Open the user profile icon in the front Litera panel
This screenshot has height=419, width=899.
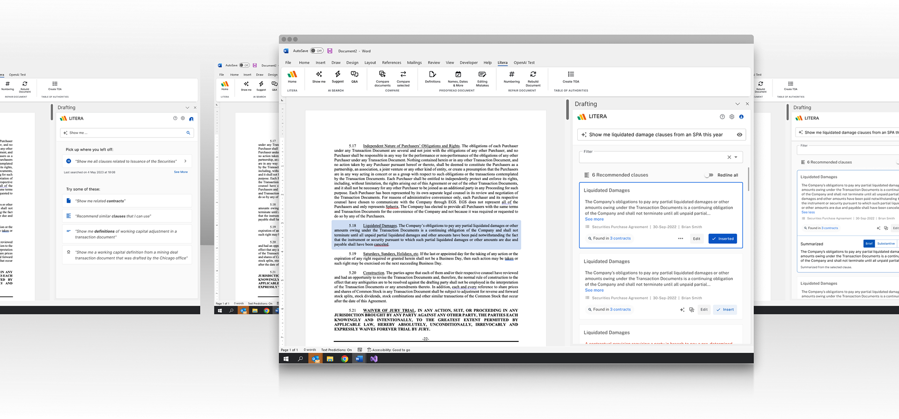(x=741, y=117)
